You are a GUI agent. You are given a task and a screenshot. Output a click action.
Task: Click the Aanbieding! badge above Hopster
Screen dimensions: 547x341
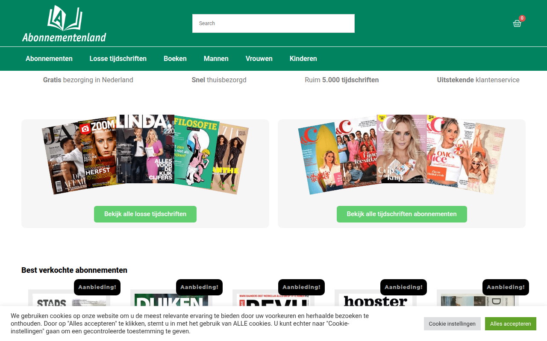pyautogui.click(x=403, y=287)
